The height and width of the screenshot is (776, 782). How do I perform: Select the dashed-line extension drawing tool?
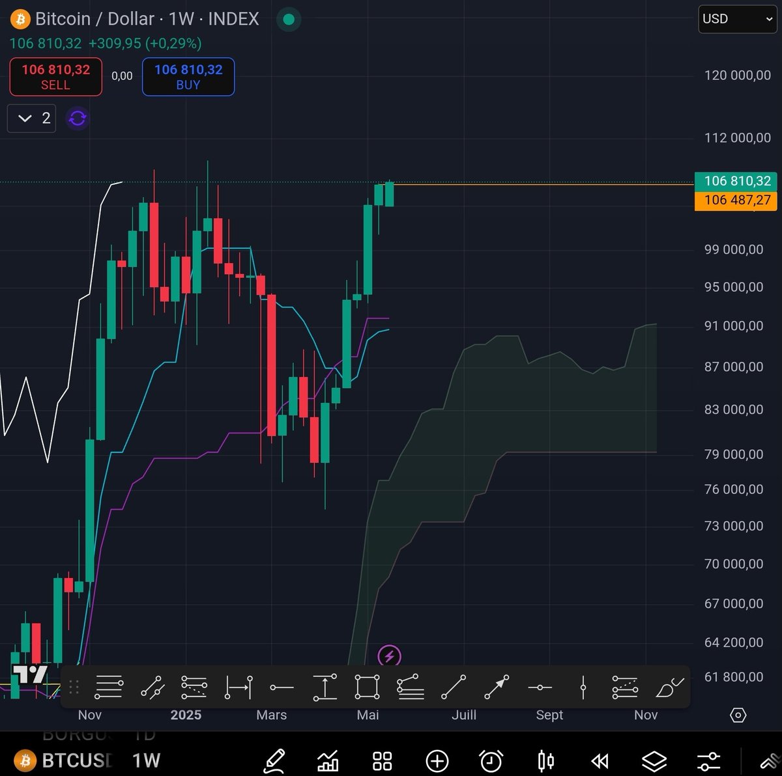(194, 687)
